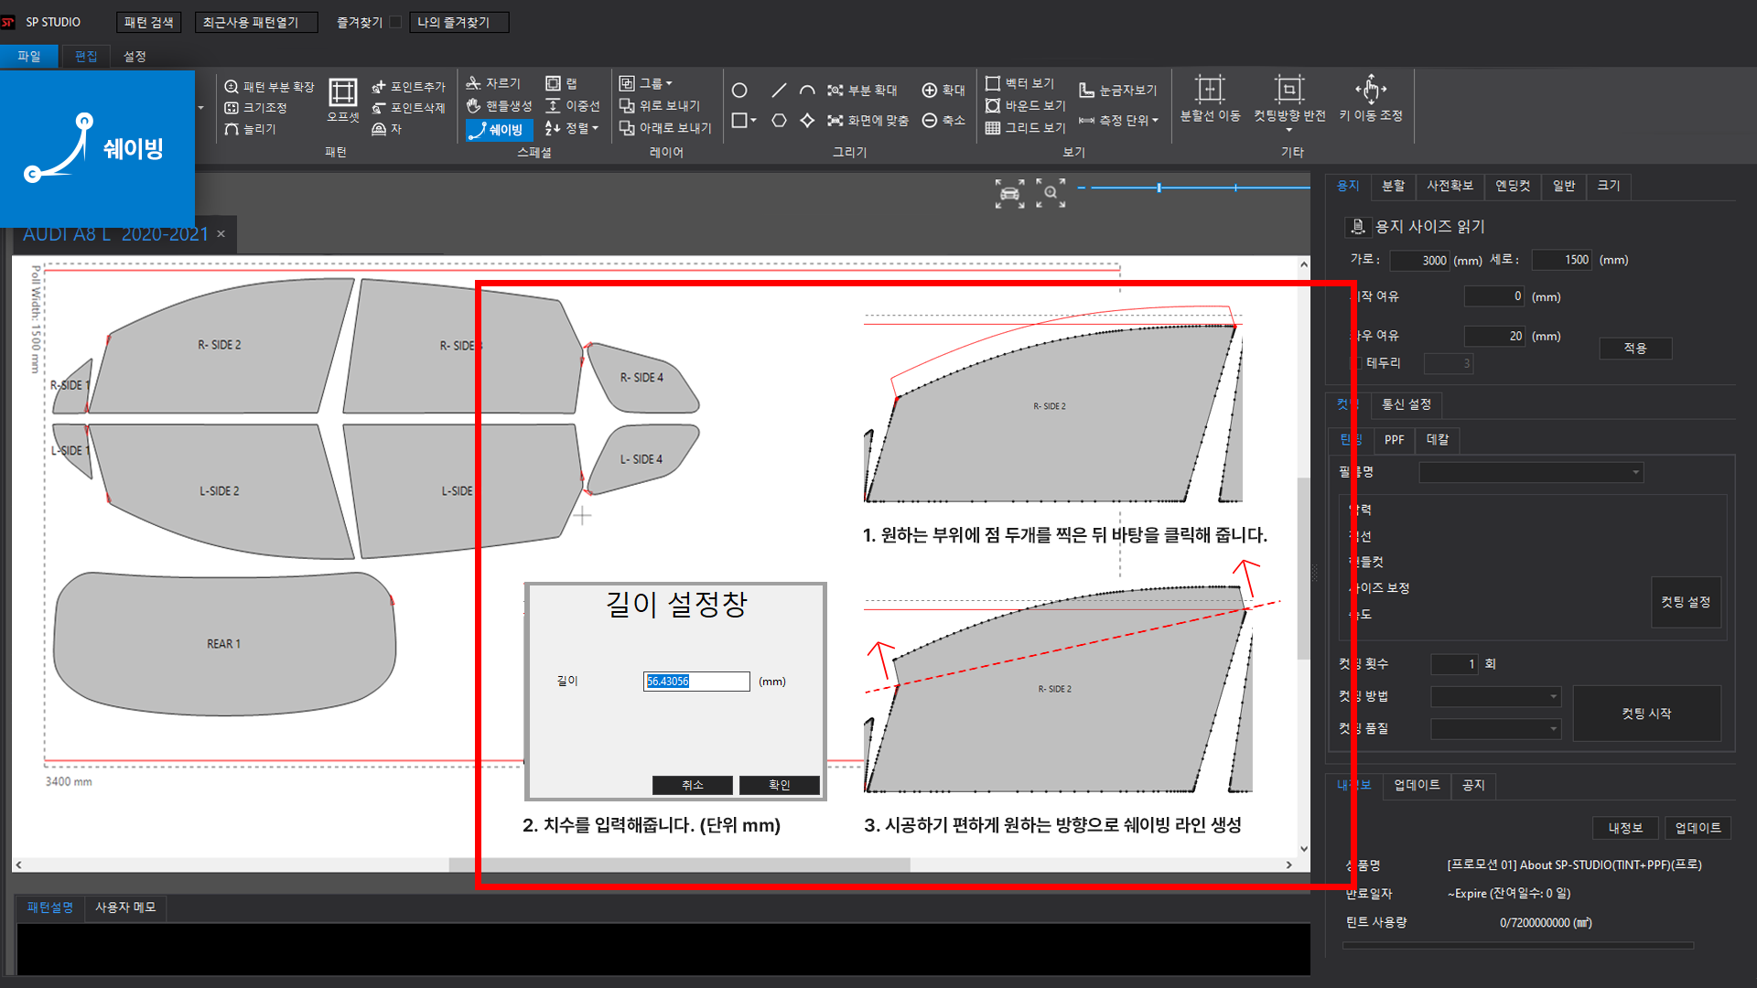1757x988 pixels.
Task: Switch to the 분할 tab
Action: tap(1393, 186)
